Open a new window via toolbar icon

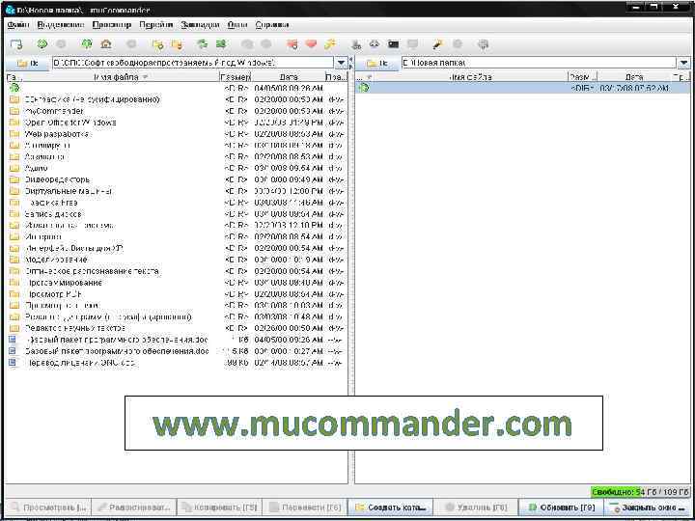[x=16, y=44]
